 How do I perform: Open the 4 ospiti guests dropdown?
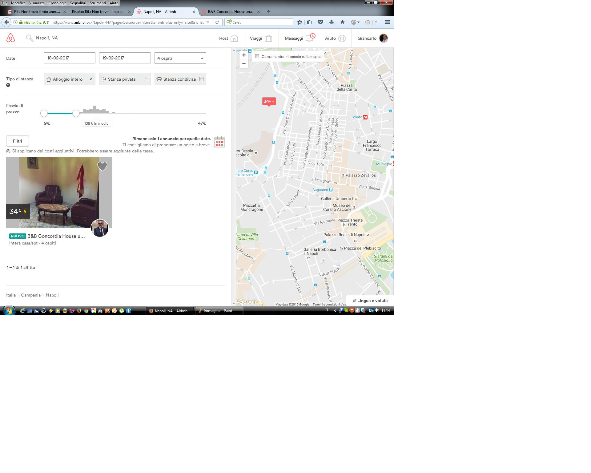(x=180, y=58)
